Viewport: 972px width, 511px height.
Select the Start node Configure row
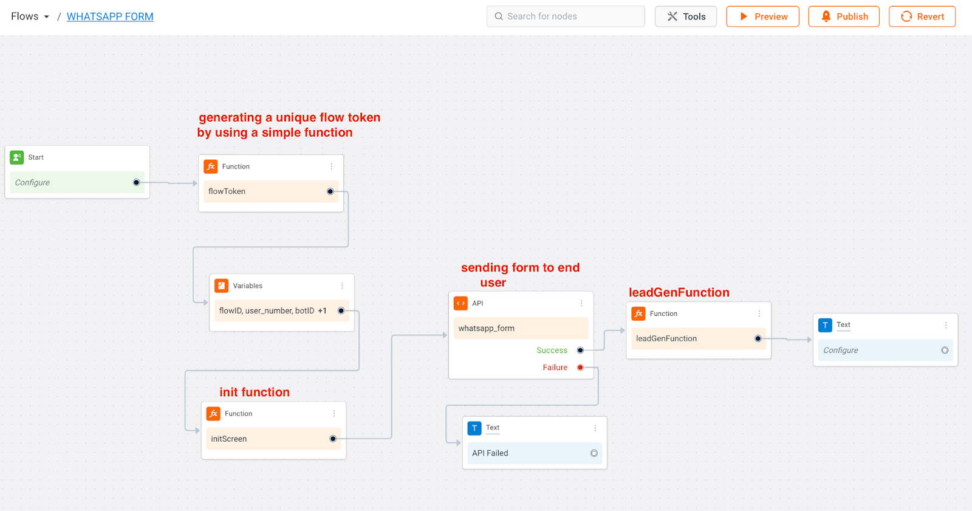pyautogui.click(x=77, y=182)
